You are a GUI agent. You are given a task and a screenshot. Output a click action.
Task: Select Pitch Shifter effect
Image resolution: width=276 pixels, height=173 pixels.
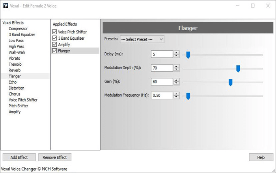[18, 106]
